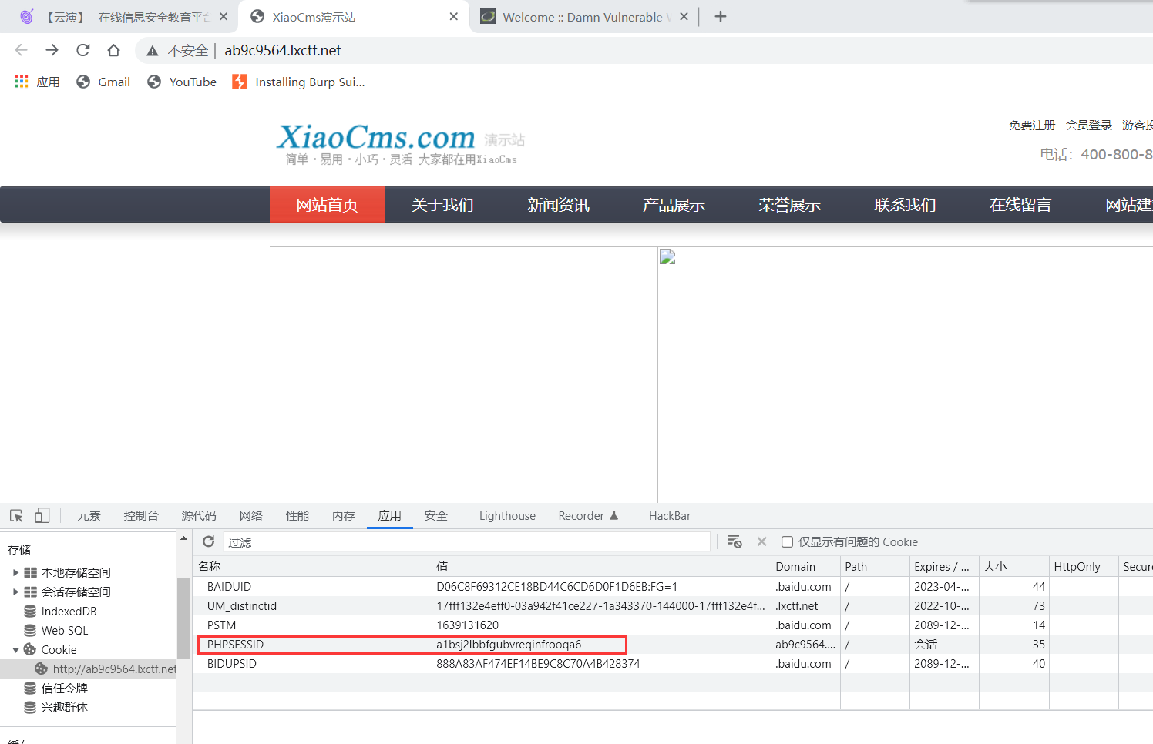Close the Damn Vulnerable tab
The image size is (1153, 744).
coord(684,16)
